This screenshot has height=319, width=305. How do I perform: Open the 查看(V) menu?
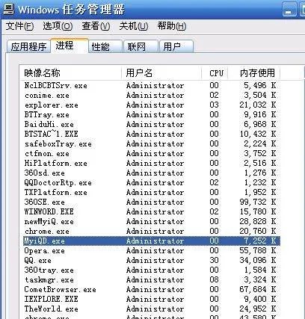96,26
